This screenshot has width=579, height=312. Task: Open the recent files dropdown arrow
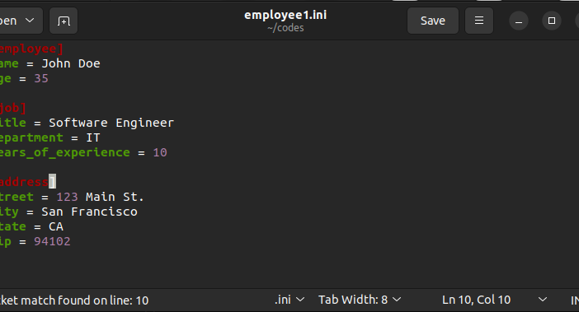click(x=30, y=21)
